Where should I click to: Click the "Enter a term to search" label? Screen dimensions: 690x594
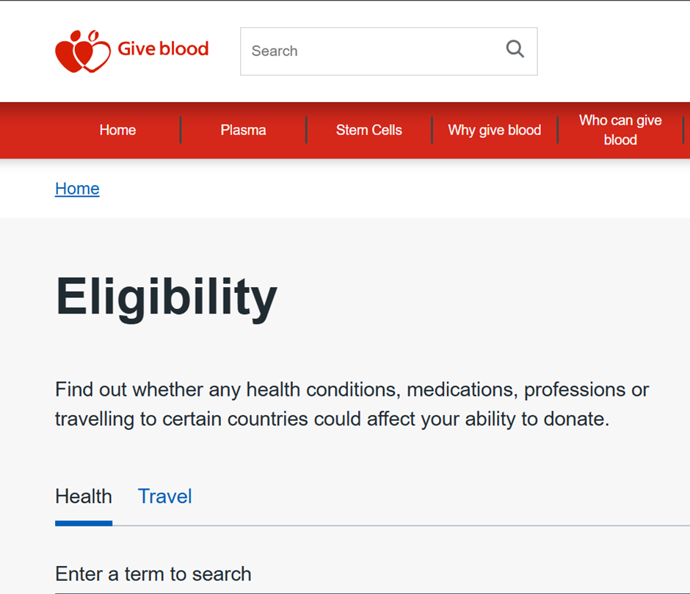pyautogui.click(x=153, y=573)
